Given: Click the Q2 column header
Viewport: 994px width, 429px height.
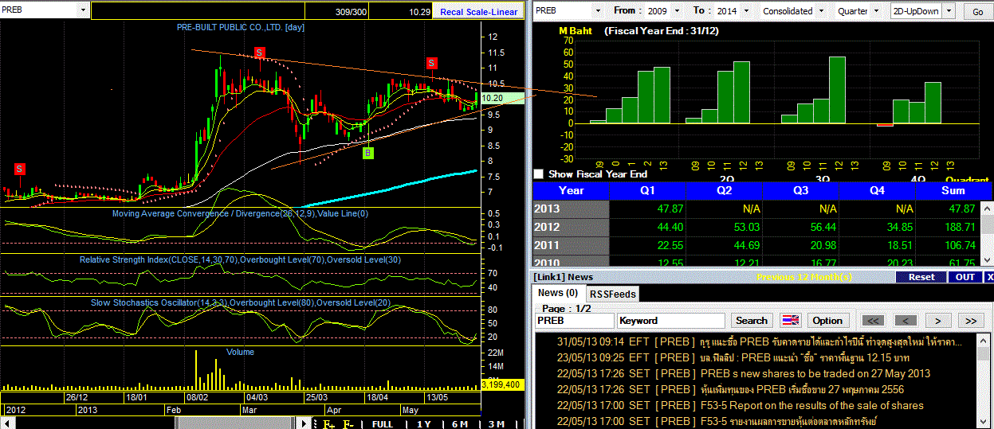Looking at the screenshot, I should coord(724,191).
